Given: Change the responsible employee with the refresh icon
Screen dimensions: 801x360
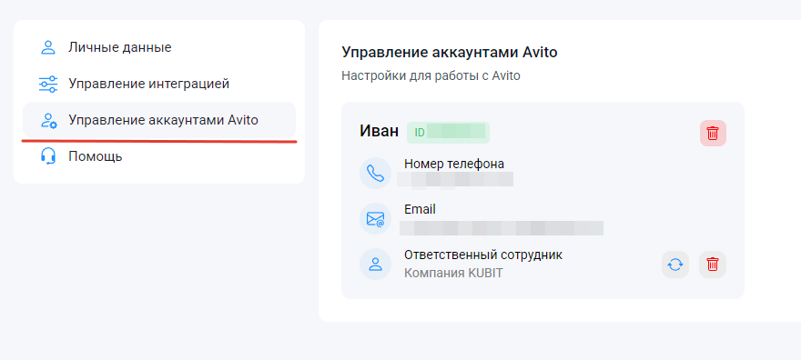Looking at the screenshot, I should tap(675, 265).
